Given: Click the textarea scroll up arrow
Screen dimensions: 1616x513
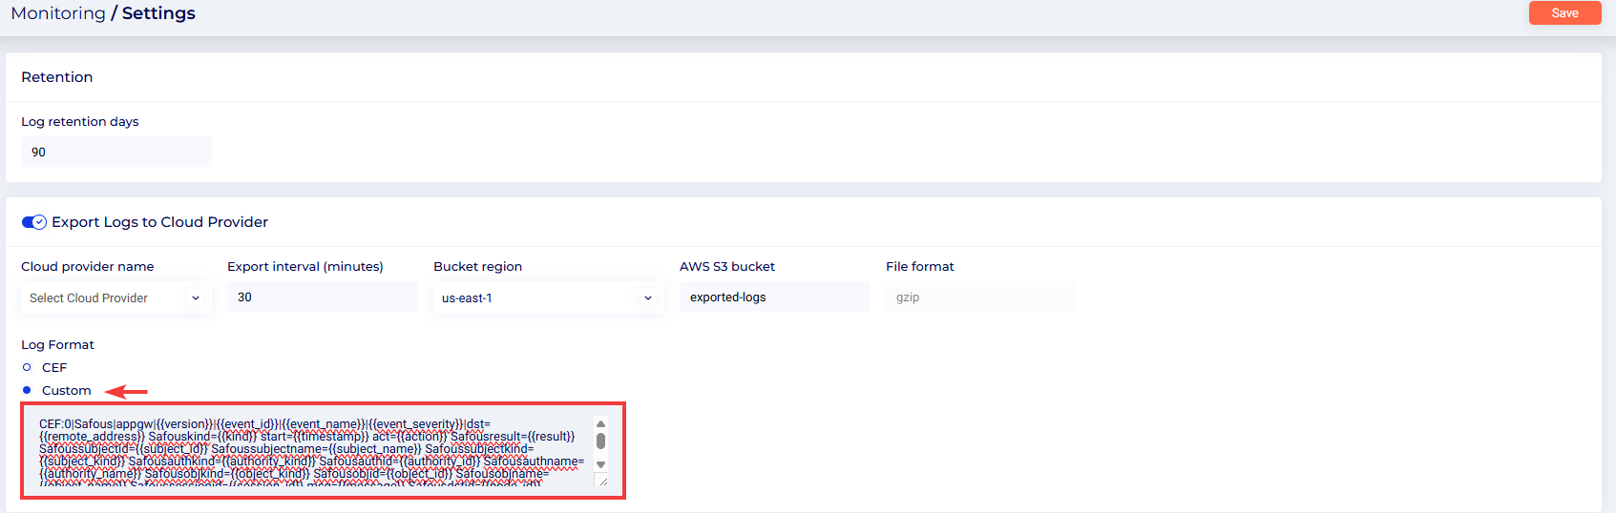Looking at the screenshot, I should tap(600, 424).
